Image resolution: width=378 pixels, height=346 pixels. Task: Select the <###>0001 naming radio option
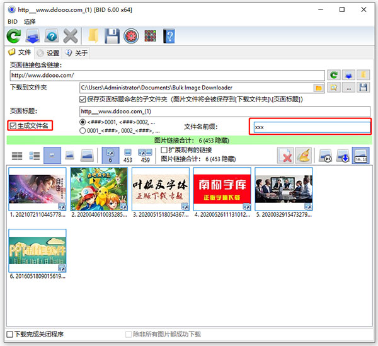[x=83, y=122]
